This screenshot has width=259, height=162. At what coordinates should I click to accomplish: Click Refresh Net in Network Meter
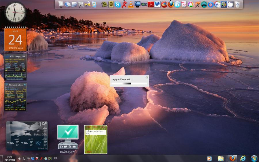[x=9, y=91]
